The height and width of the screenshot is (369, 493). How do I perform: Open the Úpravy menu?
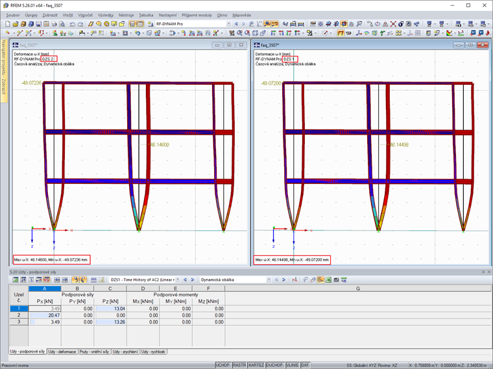coord(31,15)
